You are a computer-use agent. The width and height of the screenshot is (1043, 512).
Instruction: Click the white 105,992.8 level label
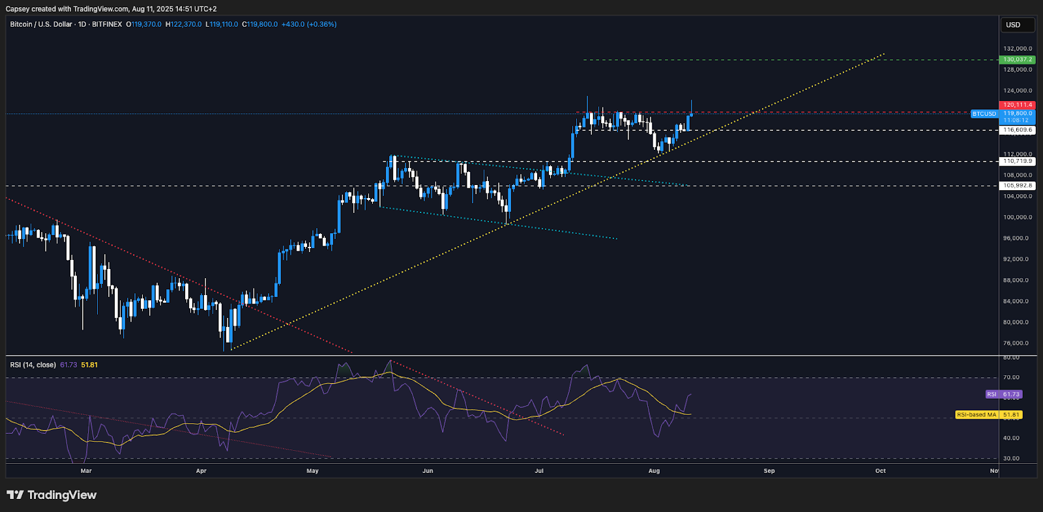coord(1017,186)
